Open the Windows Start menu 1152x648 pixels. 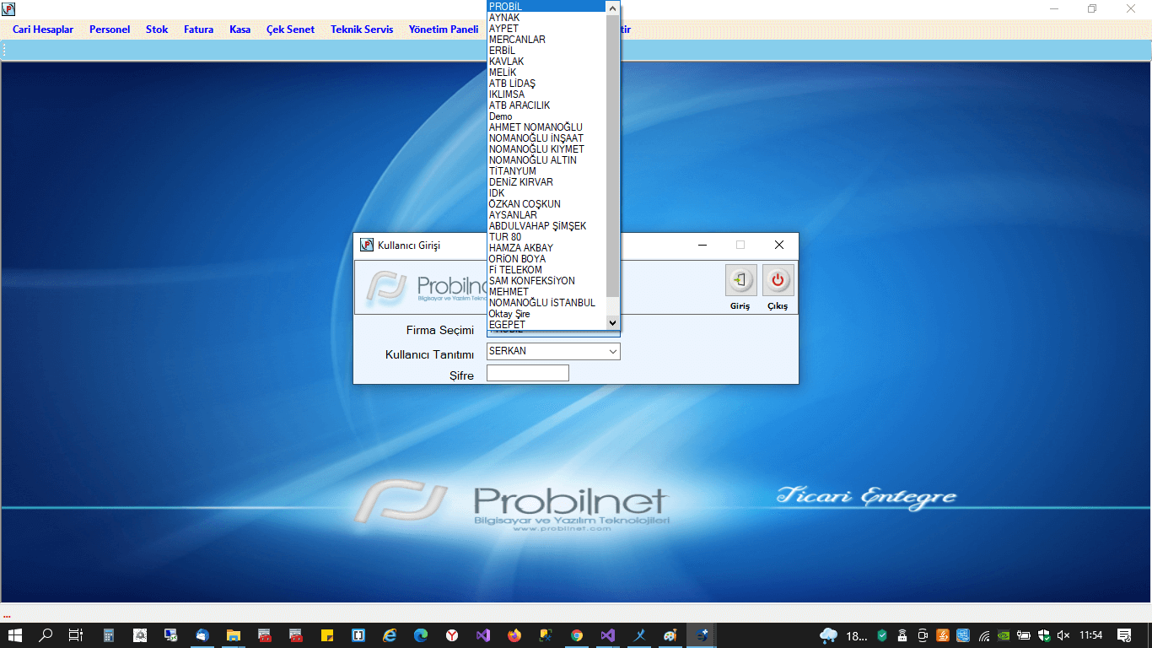15,635
